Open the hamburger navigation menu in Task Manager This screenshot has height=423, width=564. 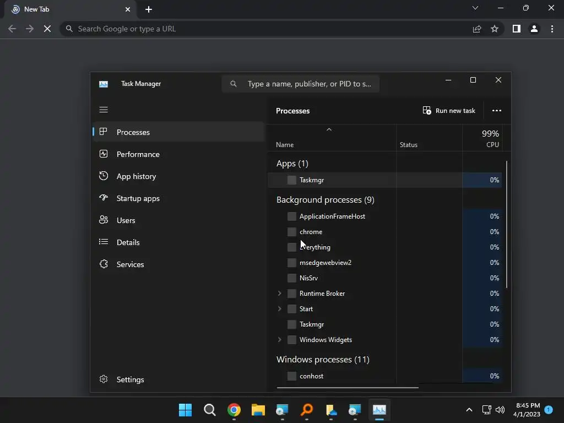pyautogui.click(x=104, y=110)
